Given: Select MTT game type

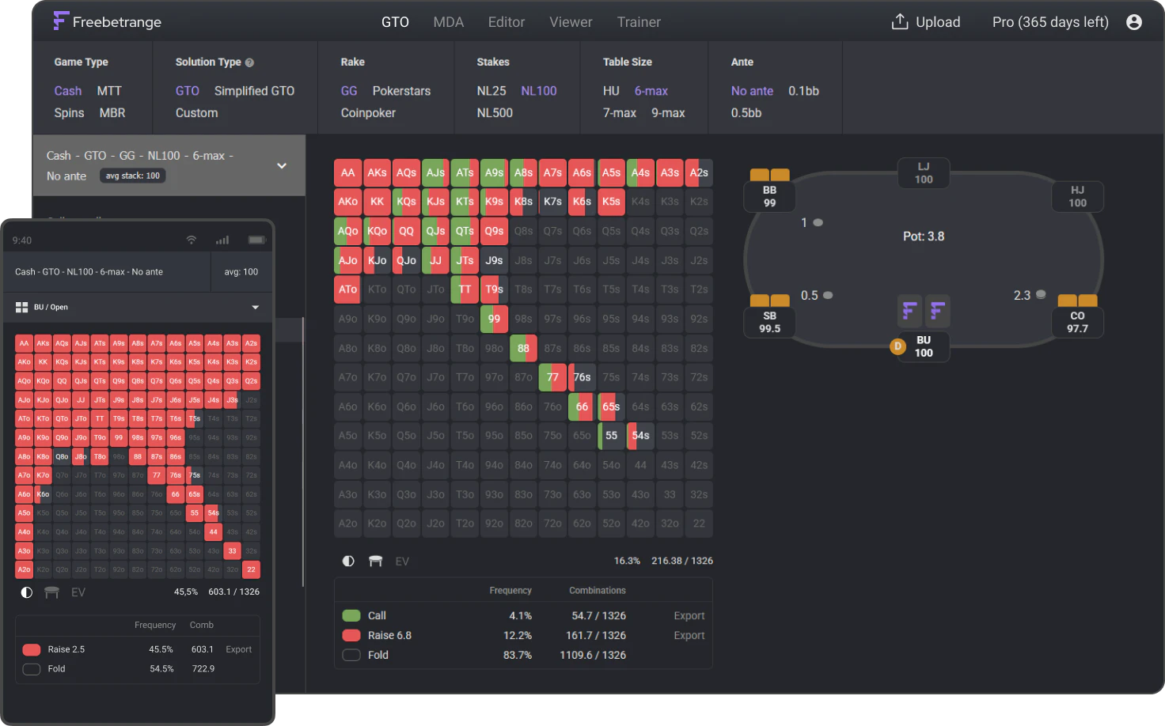Looking at the screenshot, I should [x=109, y=91].
